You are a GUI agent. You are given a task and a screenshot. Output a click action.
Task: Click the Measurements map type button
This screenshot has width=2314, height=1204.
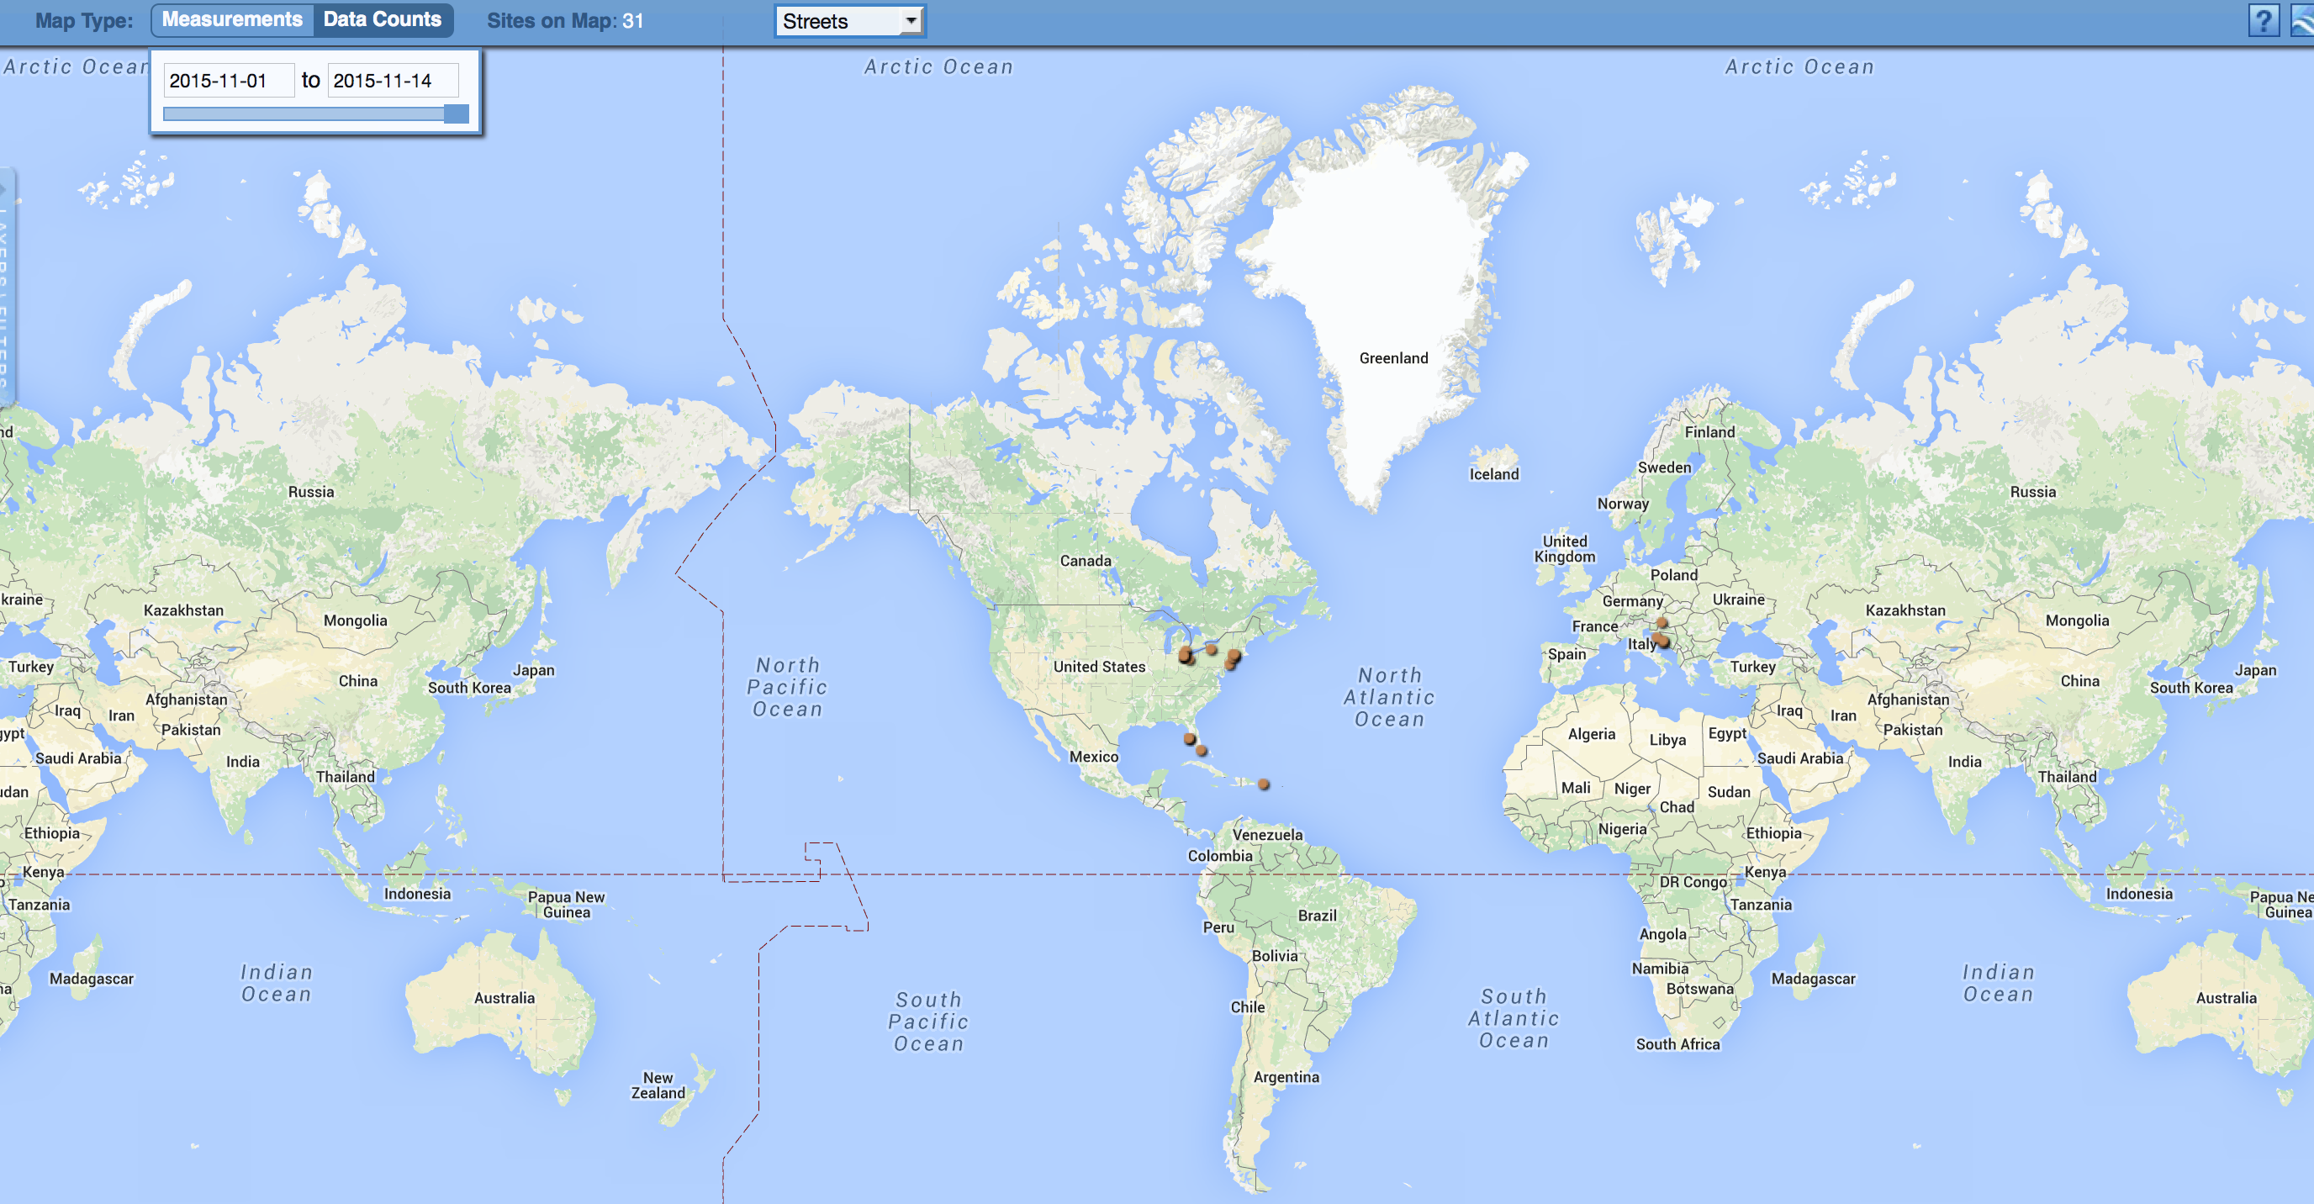click(x=230, y=20)
